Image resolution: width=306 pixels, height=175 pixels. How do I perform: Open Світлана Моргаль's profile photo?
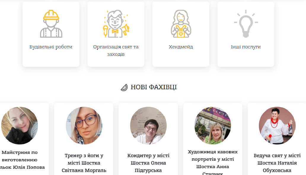[x=84, y=125]
